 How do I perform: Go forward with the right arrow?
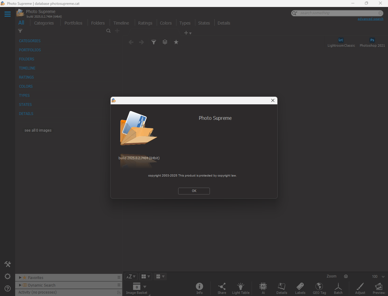pos(142,42)
